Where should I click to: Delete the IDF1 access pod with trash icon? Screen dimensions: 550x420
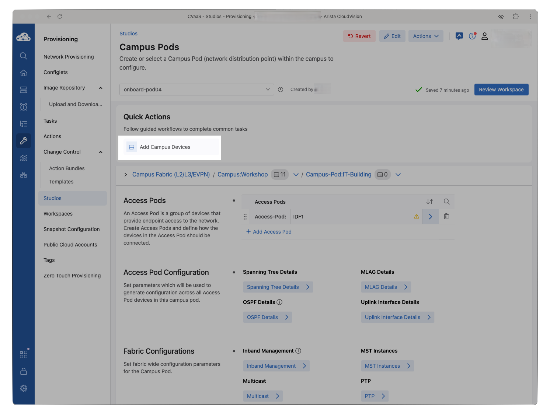click(x=446, y=217)
